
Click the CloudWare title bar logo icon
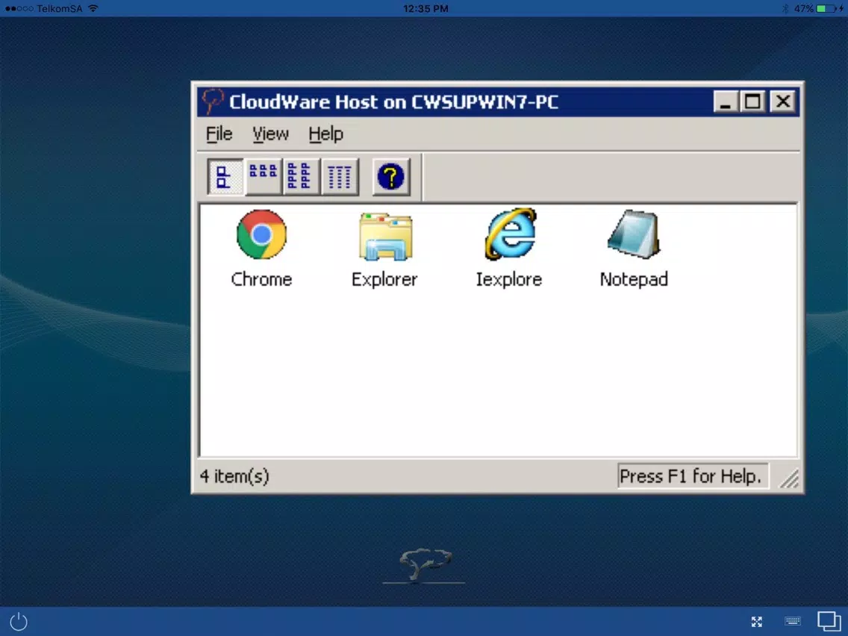(212, 101)
